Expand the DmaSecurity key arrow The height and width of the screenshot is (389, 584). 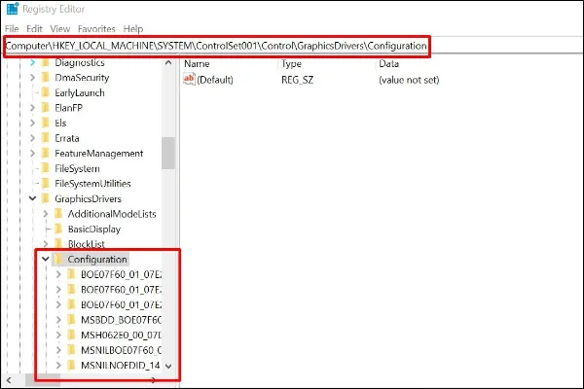pyautogui.click(x=33, y=78)
